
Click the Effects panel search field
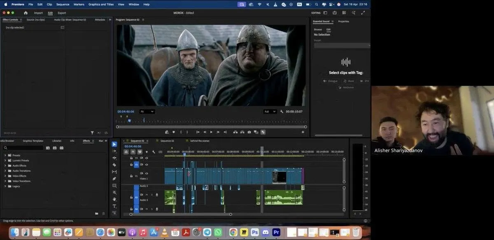[x=23, y=148]
